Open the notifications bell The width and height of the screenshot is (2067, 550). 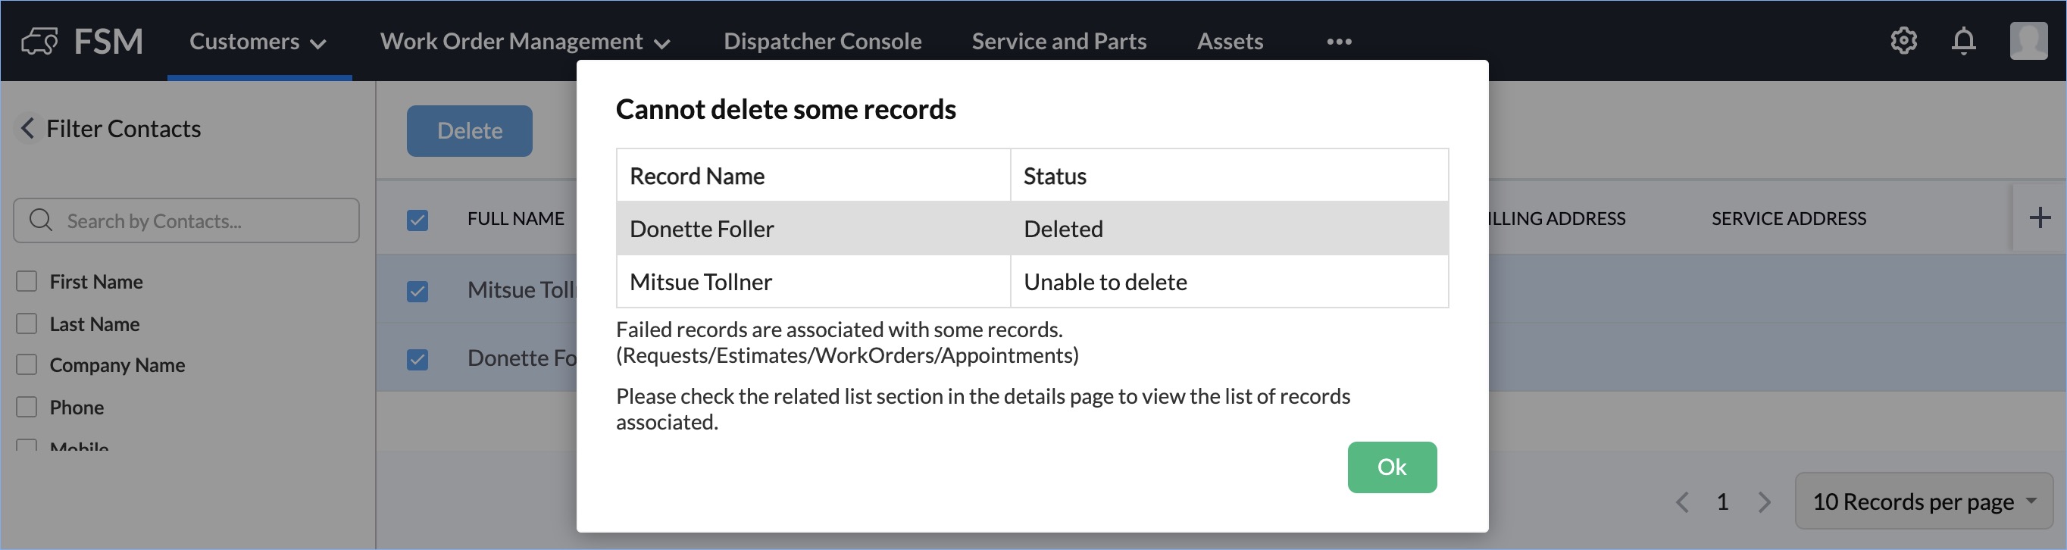click(1963, 41)
